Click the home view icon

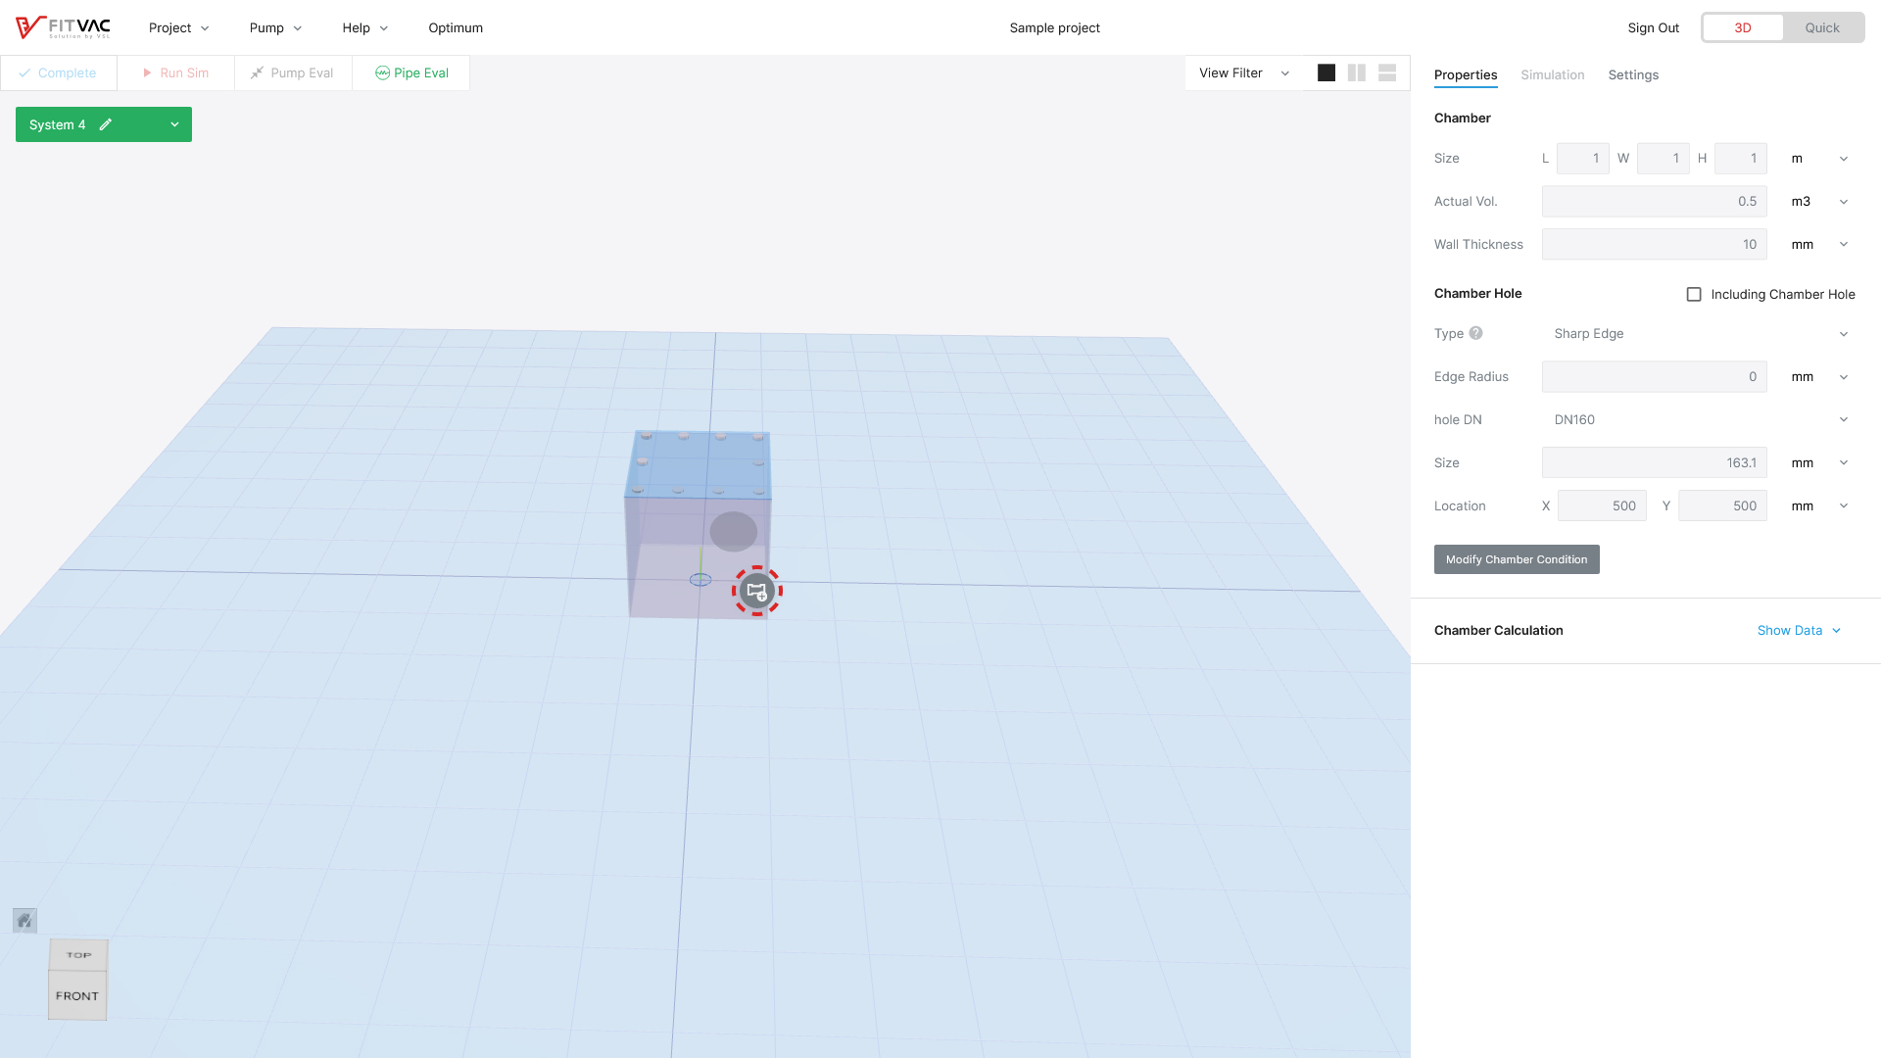click(x=25, y=920)
